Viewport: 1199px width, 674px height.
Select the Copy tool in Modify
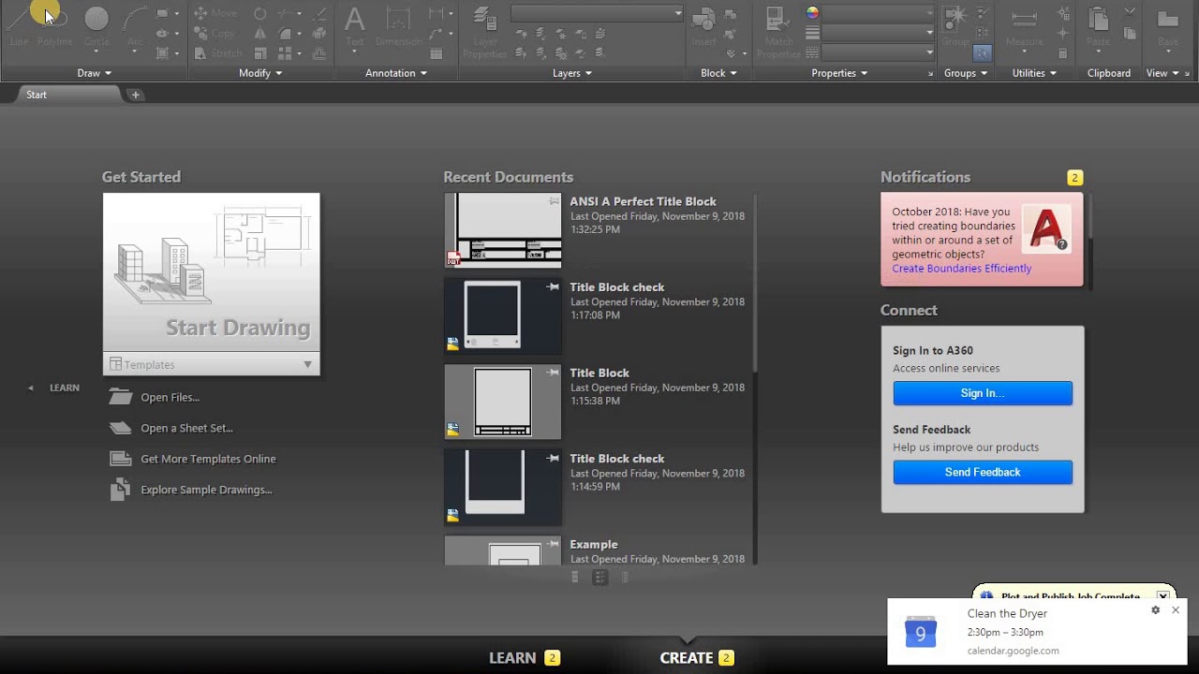[215, 33]
